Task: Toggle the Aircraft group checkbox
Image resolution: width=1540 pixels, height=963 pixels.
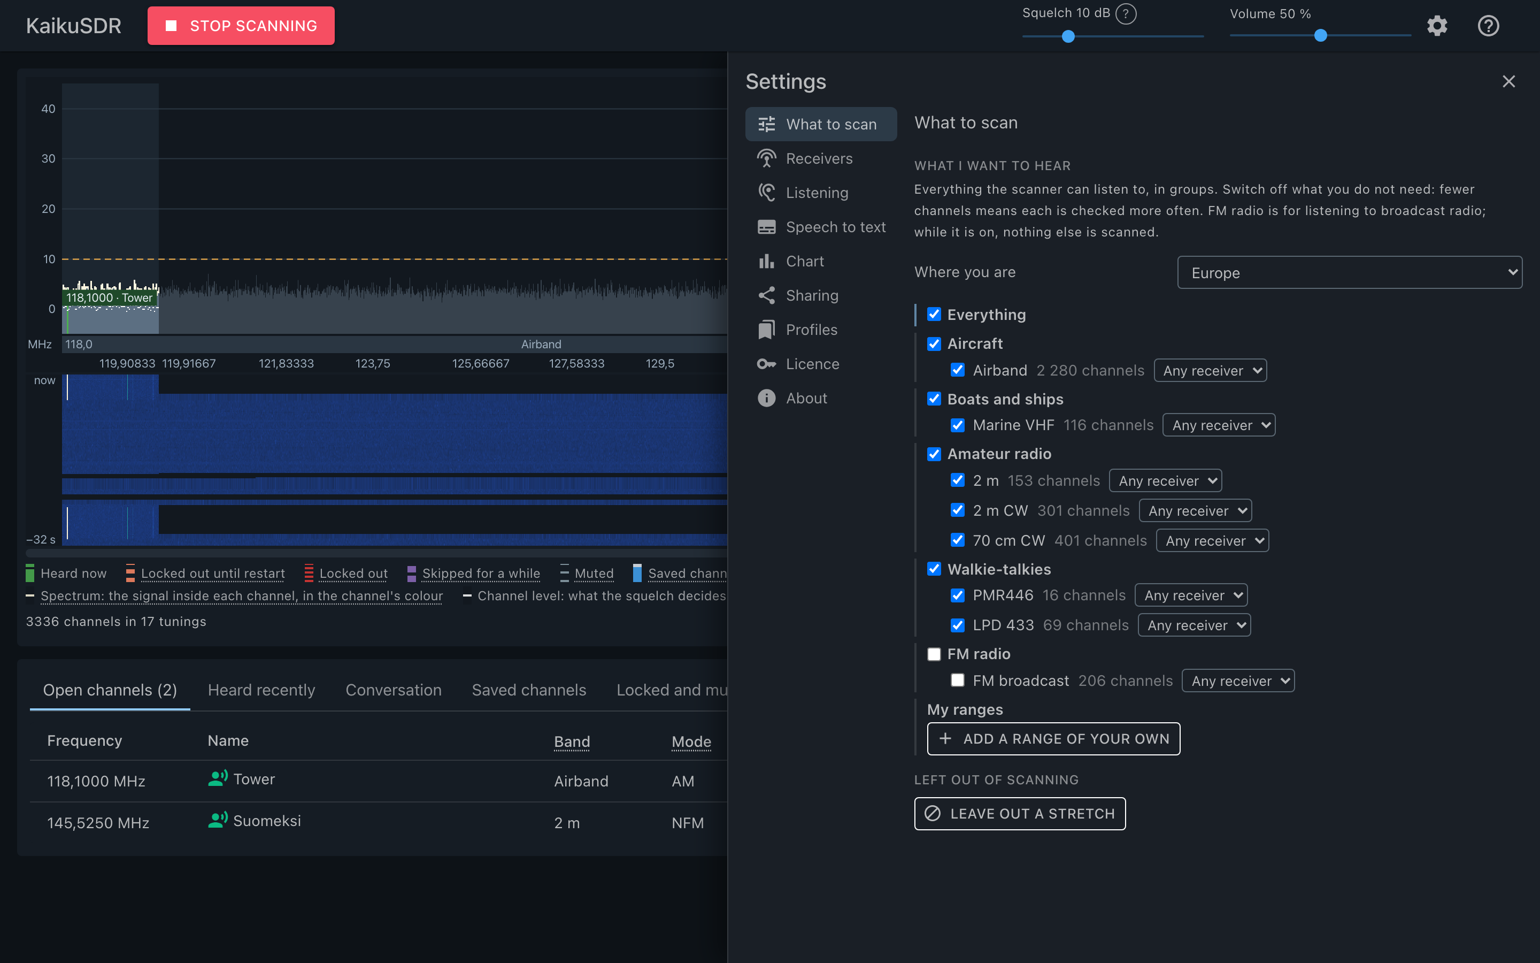Action: 934,343
